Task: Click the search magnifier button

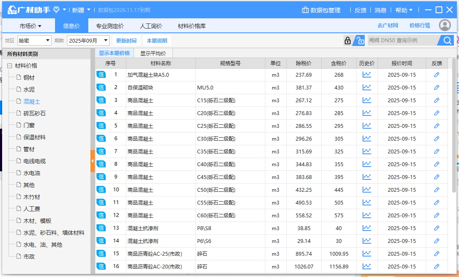Action: tap(447, 40)
